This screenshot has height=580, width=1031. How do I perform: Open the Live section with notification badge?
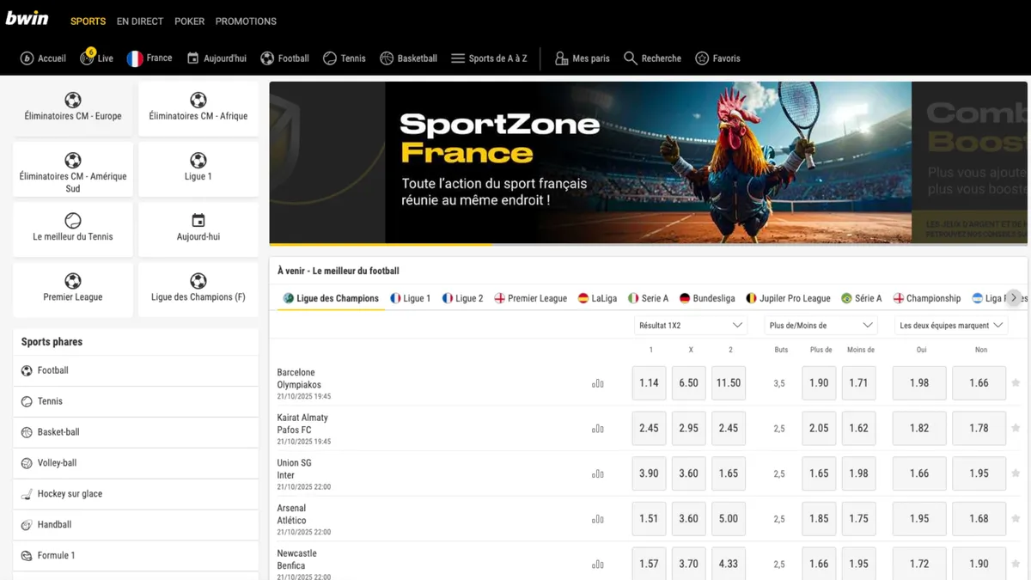pos(96,58)
